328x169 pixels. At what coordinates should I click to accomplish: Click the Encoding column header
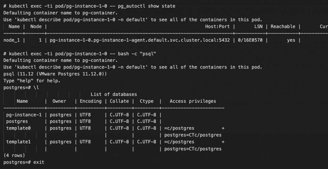(91, 101)
